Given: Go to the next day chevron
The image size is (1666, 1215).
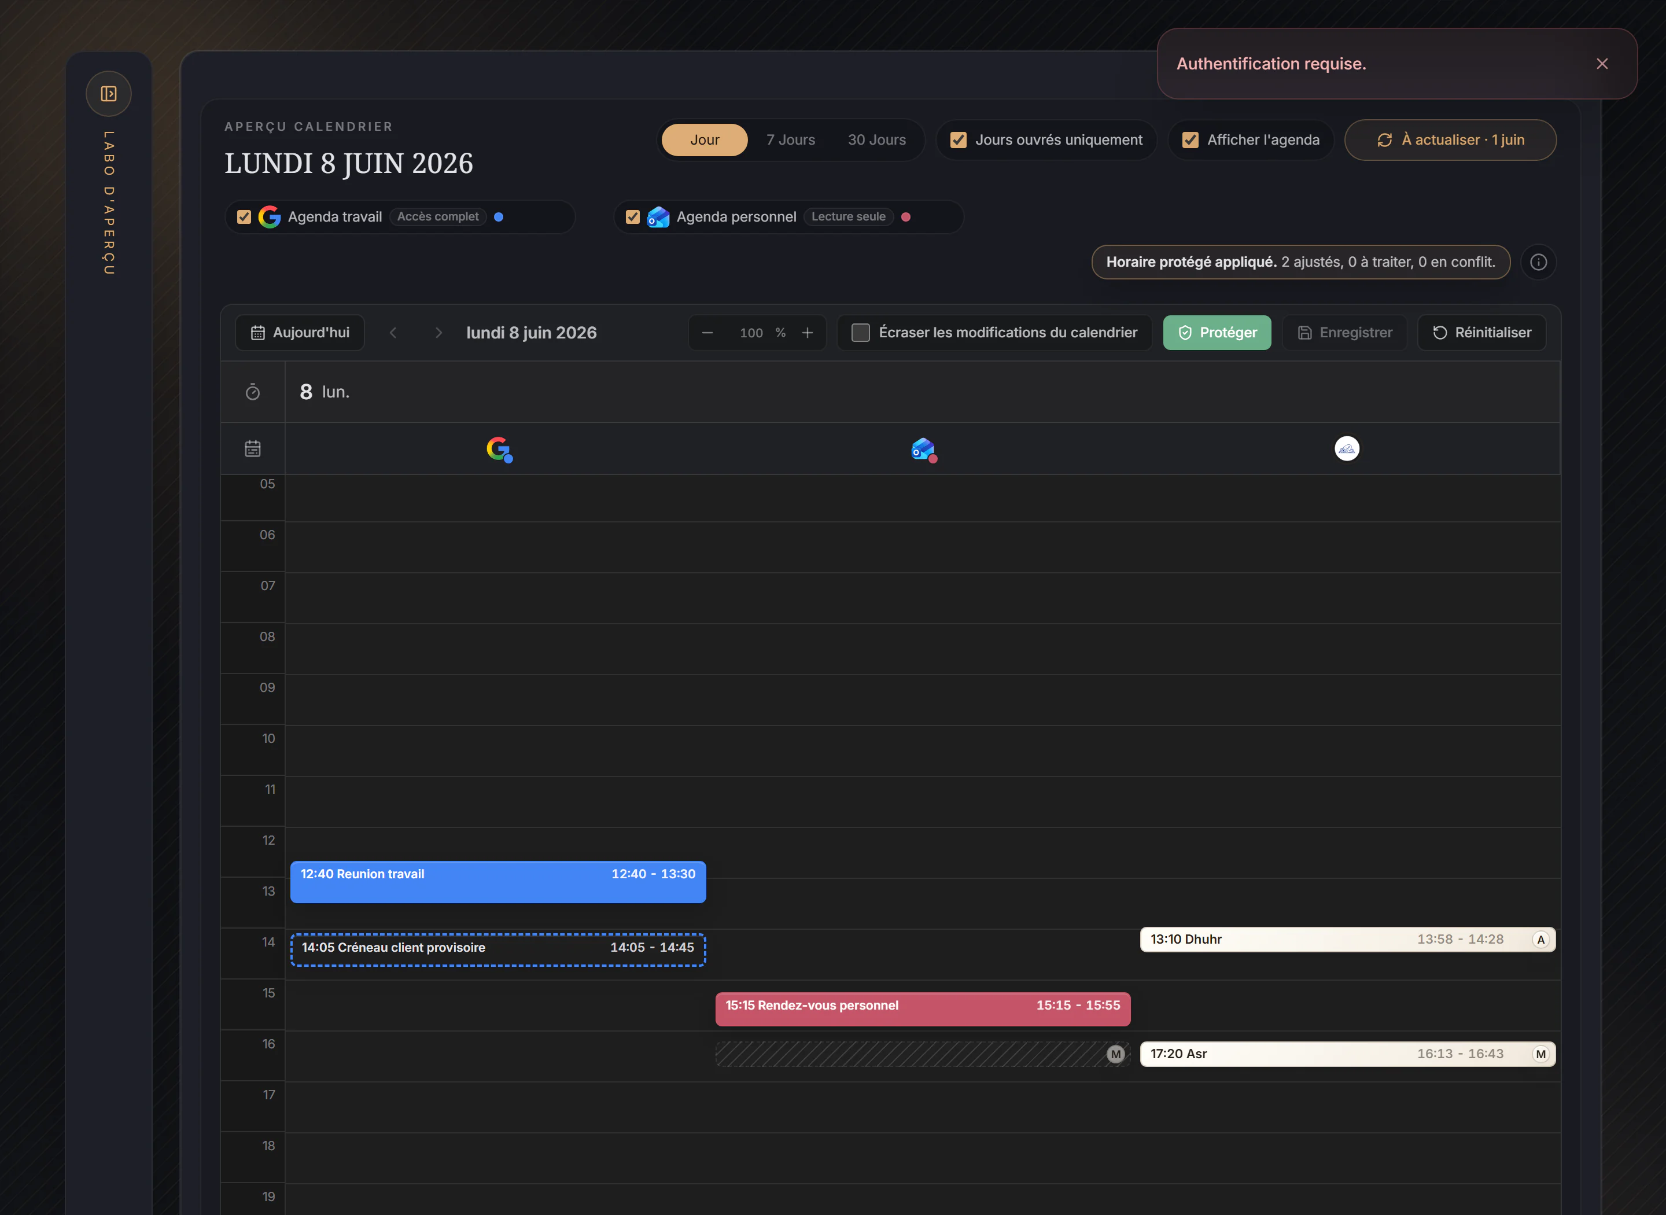Looking at the screenshot, I should coord(438,333).
